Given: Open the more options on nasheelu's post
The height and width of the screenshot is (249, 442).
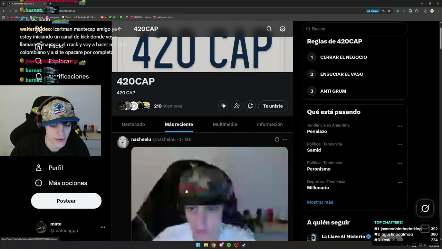Looking at the screenshot, I should pos(285,139).
